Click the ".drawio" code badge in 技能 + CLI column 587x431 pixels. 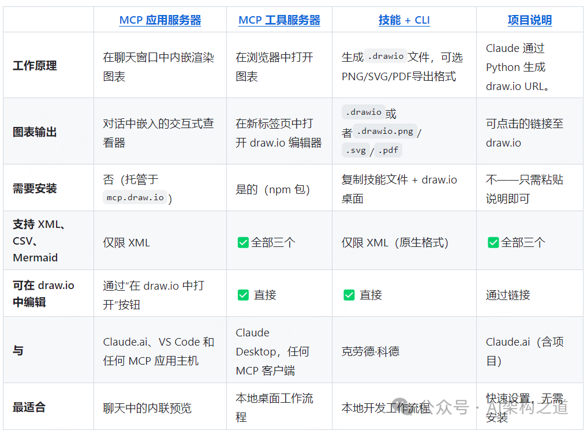pos(384,56)
